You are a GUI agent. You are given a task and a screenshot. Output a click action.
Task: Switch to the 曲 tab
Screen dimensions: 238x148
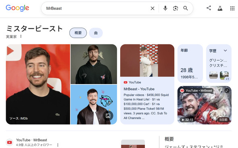[x=96, y=33]
